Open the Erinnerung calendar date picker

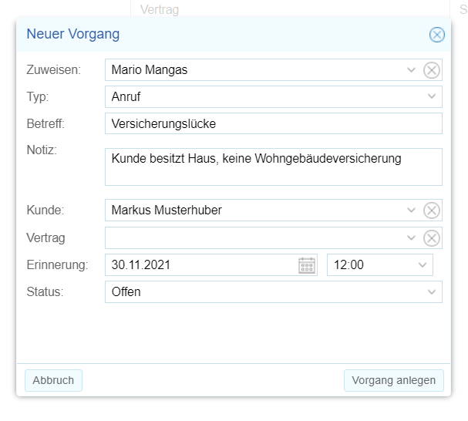(307, 265)
